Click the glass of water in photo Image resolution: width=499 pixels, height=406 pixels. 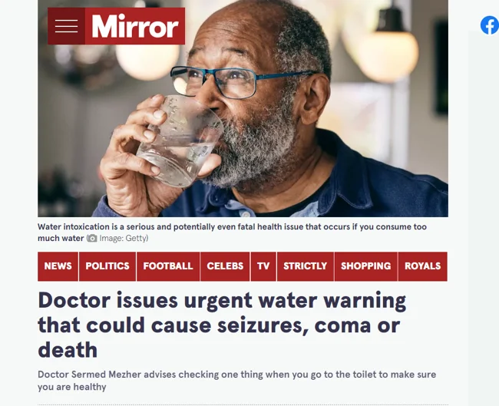click(180, 141)
